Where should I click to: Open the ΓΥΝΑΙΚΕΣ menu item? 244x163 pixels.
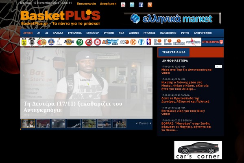[149, 33]
